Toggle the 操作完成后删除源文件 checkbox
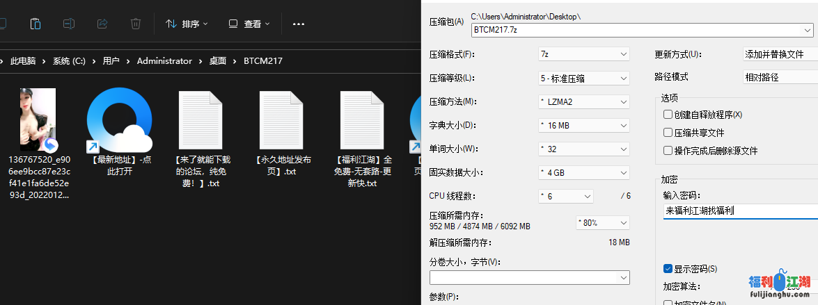818x305 pixels. point(668,151)
